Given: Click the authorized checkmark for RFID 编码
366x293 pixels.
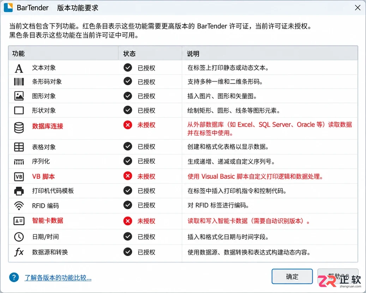Looking at the screenshot, I should (128, 205).
